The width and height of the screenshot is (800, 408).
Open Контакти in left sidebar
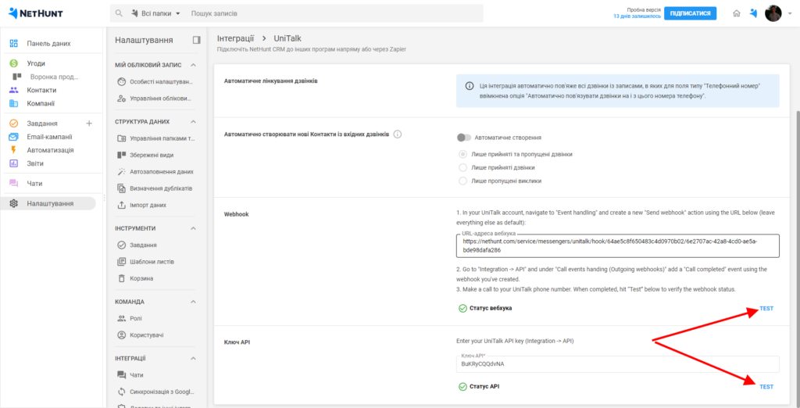pos(41,90)
